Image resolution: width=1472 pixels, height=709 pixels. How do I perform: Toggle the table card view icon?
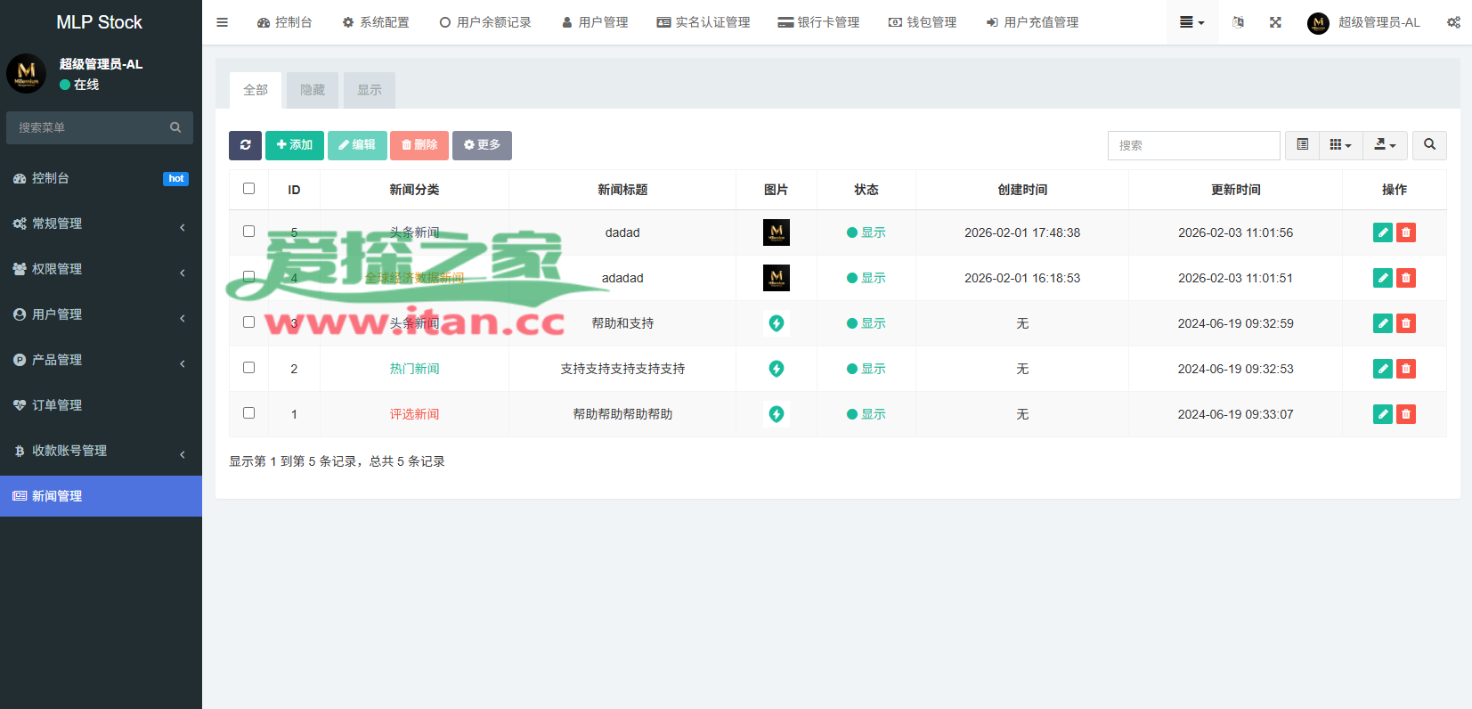[x=1302, y=145]
